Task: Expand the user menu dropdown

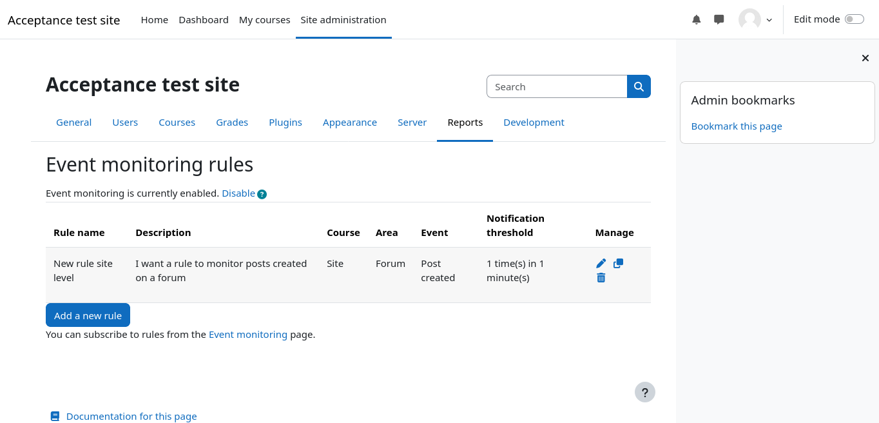Action: [755, 20]
